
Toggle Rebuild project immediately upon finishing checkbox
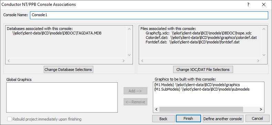click(10, 119)
